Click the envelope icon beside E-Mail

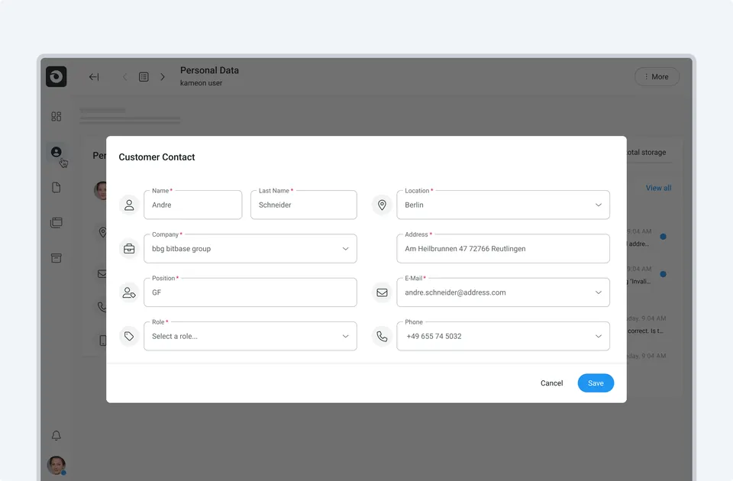[382, 292]
